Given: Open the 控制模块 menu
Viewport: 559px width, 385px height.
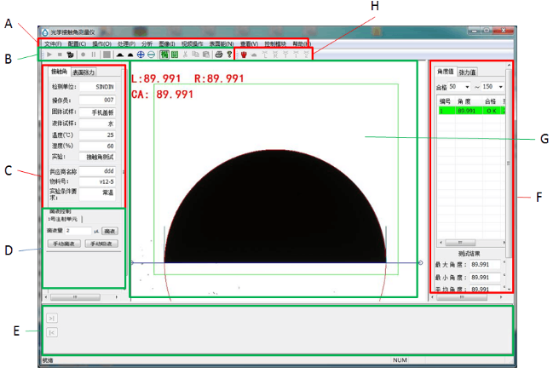Looking at the screenshot, I should click(x=275, y=43).
